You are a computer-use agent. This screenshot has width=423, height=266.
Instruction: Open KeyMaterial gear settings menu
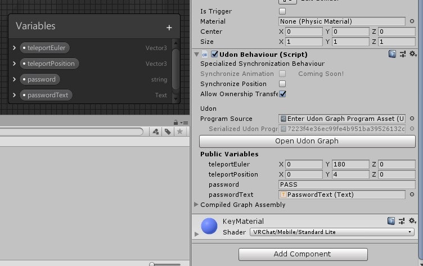point(413,221)
